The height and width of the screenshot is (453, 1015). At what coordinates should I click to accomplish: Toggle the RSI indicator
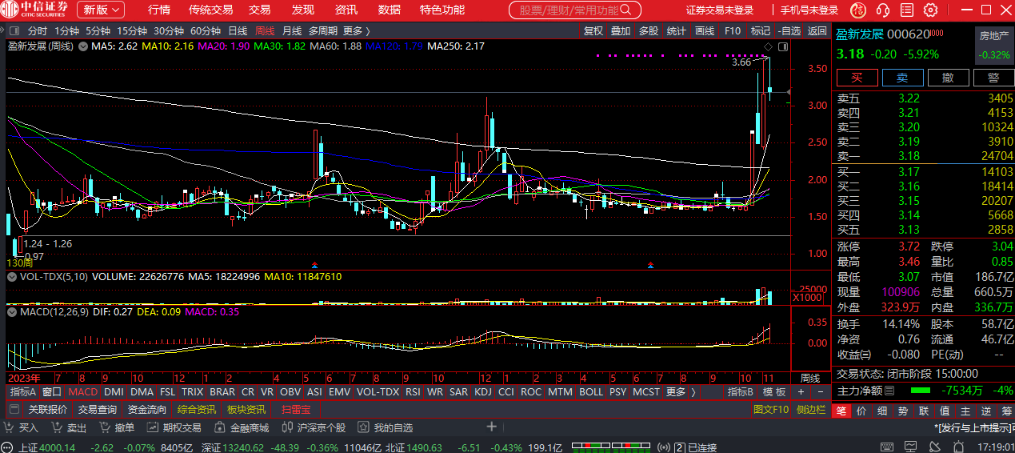pyautogui.click(x=413, y=392)
